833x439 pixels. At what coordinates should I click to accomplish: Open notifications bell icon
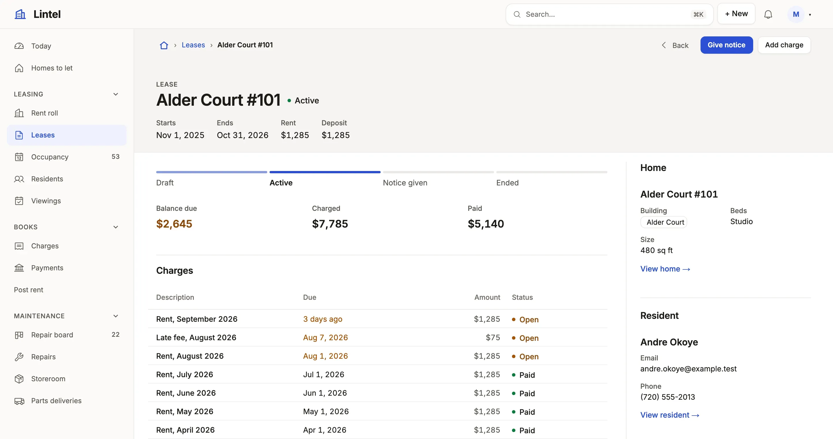[768, 14]
